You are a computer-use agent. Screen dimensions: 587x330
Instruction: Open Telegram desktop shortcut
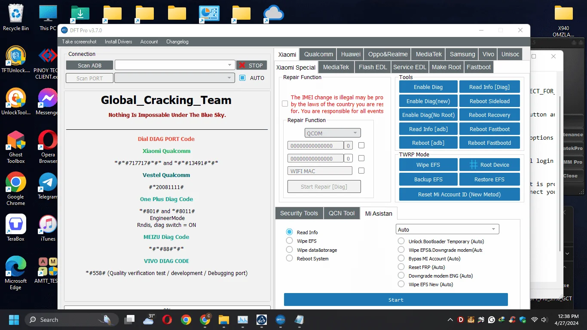click(48, 186)
